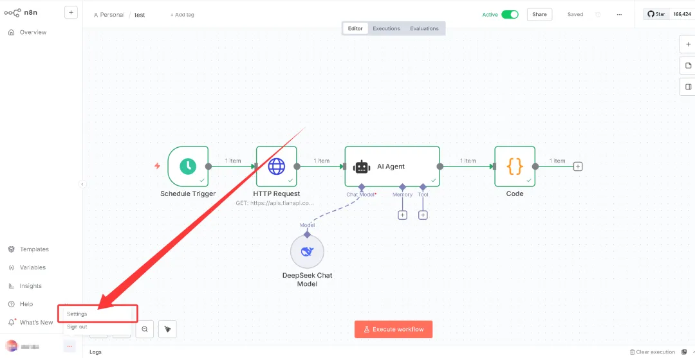Click the Share button
695x358 pixels.
click(539, 14)
